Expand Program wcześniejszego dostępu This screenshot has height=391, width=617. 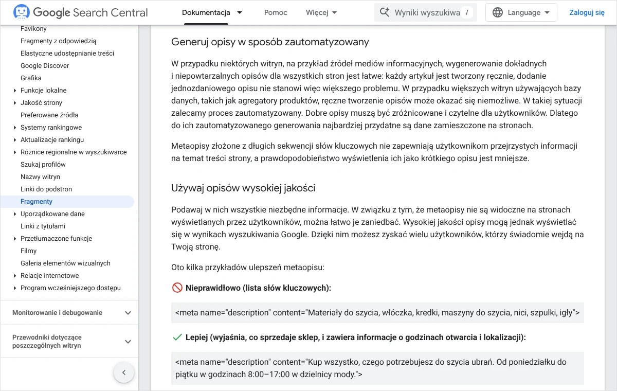(15, 288)
